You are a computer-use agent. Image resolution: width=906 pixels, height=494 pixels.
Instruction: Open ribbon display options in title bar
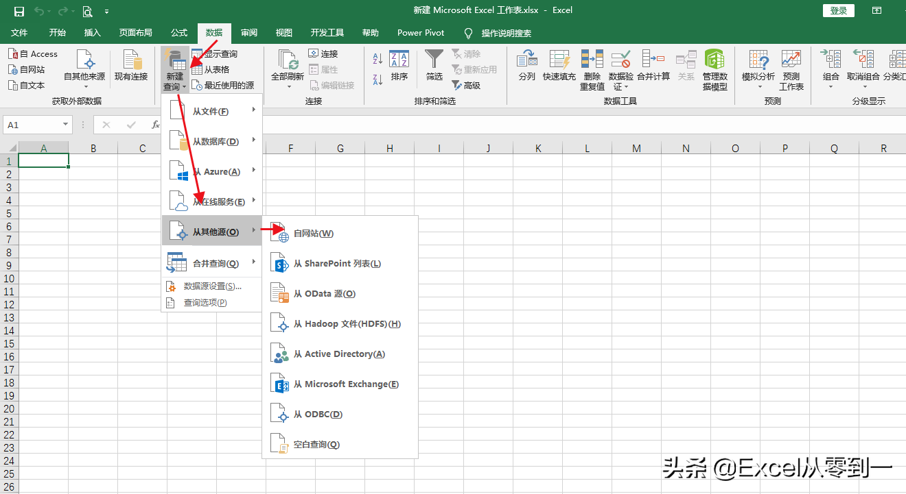tap(876, 10)
